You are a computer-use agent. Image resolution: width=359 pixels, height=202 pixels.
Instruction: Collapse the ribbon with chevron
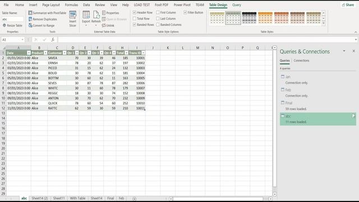(356, 32)
